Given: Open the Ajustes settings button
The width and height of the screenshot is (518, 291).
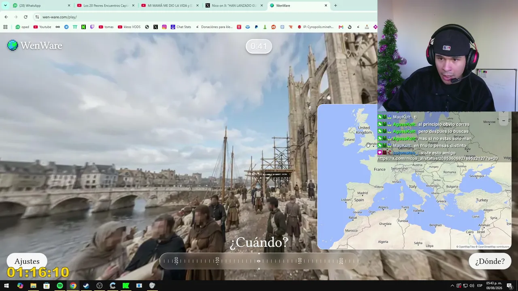Looking at the screenshot, I should pyautogui.click(x=27, y=261).
